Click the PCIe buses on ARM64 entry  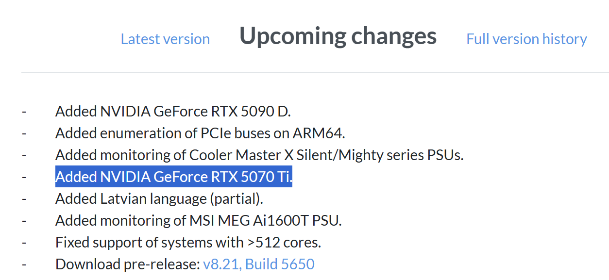coord(200,133)
